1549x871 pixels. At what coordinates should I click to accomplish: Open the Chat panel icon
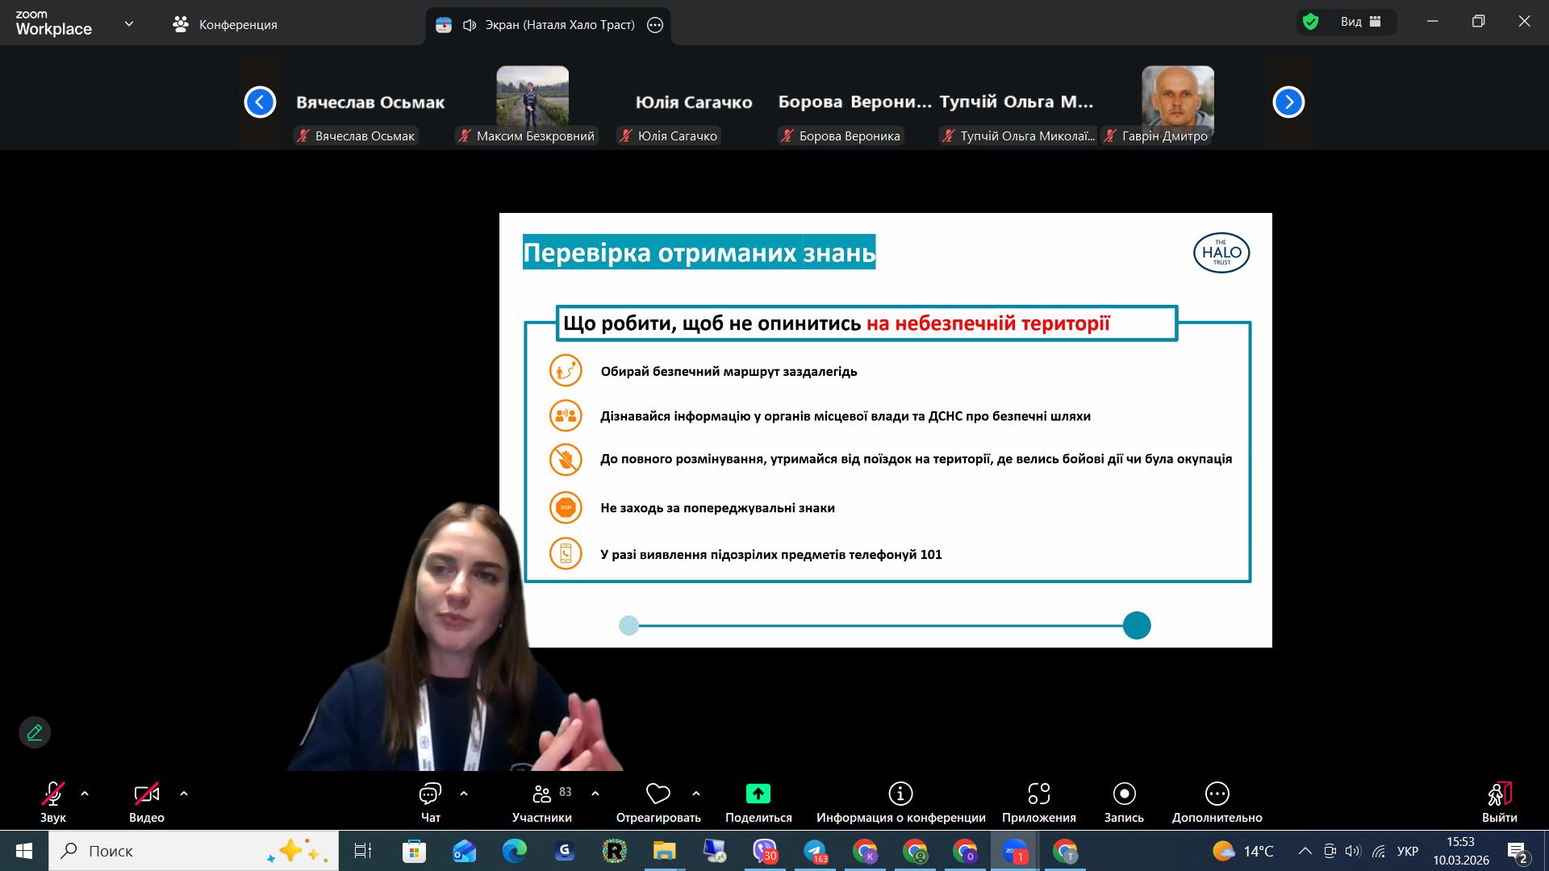(x=430, y=794)
